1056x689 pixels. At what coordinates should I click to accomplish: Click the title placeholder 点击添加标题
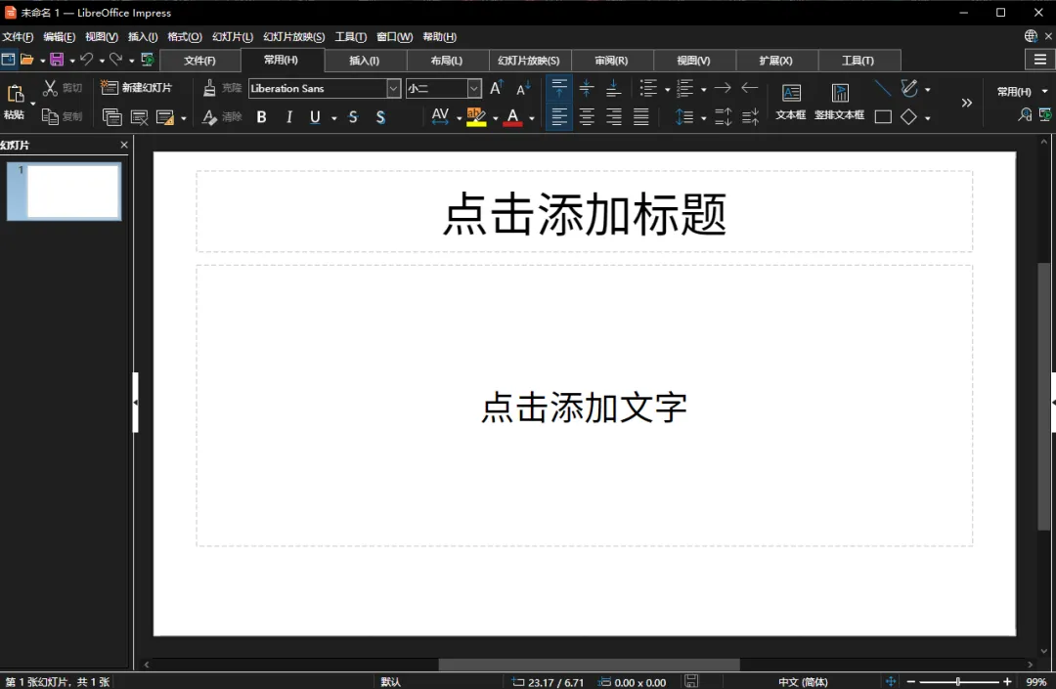(585, 214)
